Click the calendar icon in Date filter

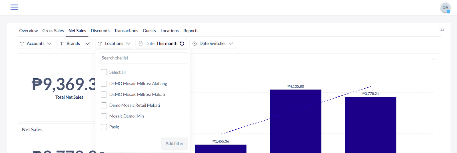[x=141, y=43]
